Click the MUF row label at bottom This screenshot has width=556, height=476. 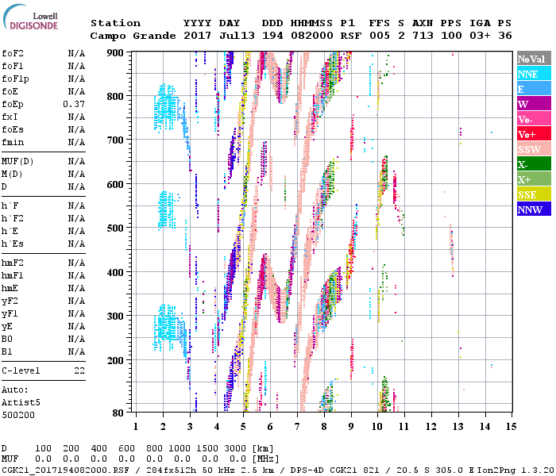[x=10, y=459]
